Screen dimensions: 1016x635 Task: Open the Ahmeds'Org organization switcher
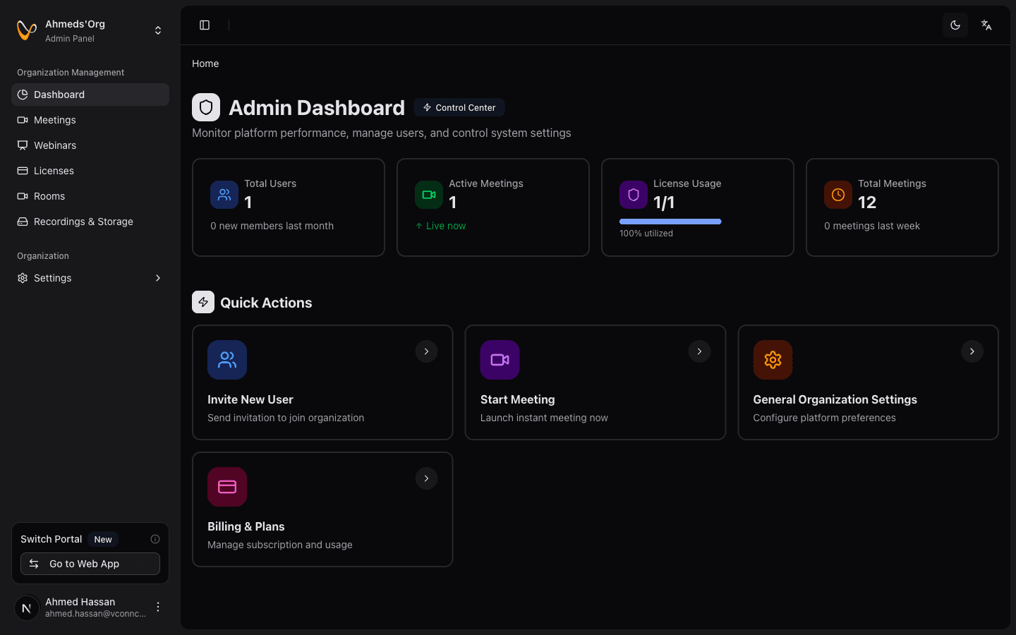(x=90, y=30)
